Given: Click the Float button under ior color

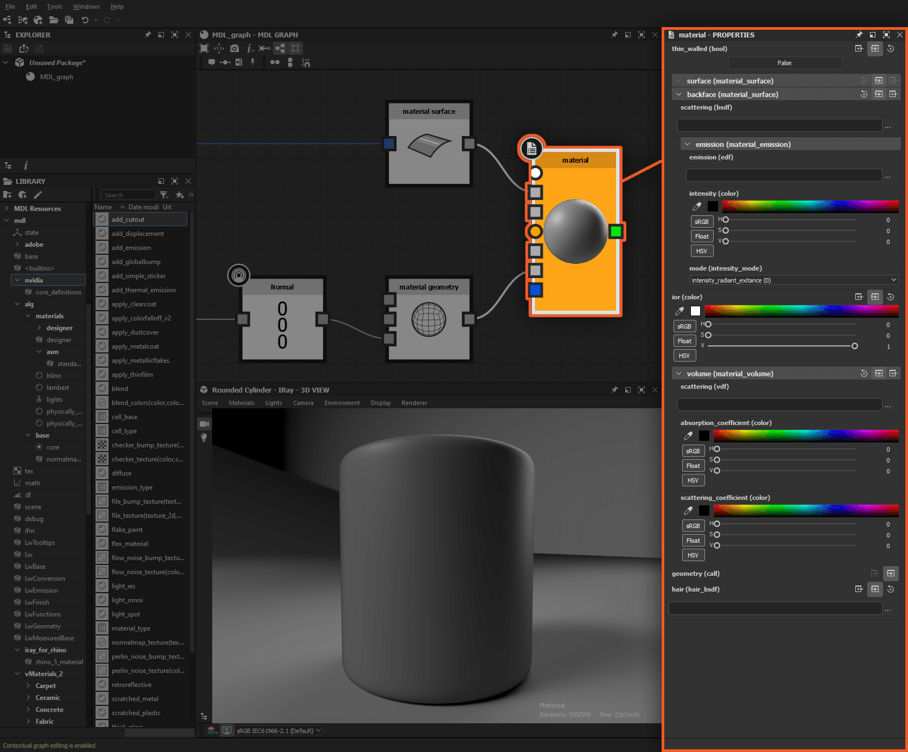Looking at the screenshot, I should point(684,340).
